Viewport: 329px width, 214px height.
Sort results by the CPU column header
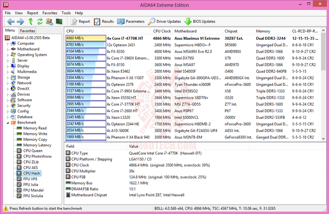(108, 31)
